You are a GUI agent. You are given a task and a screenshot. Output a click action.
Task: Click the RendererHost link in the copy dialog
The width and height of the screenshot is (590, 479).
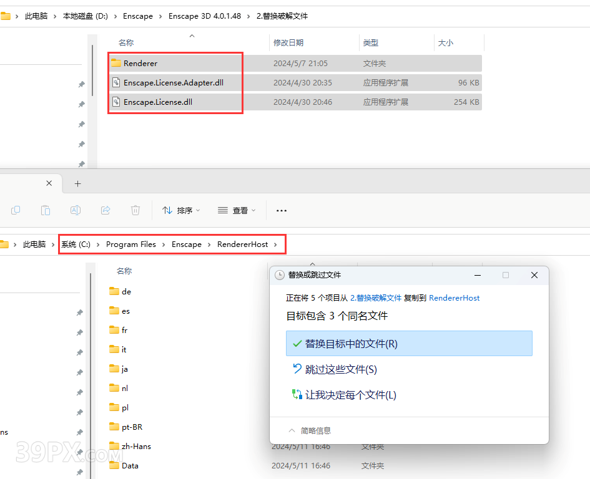tap(455, 298)
